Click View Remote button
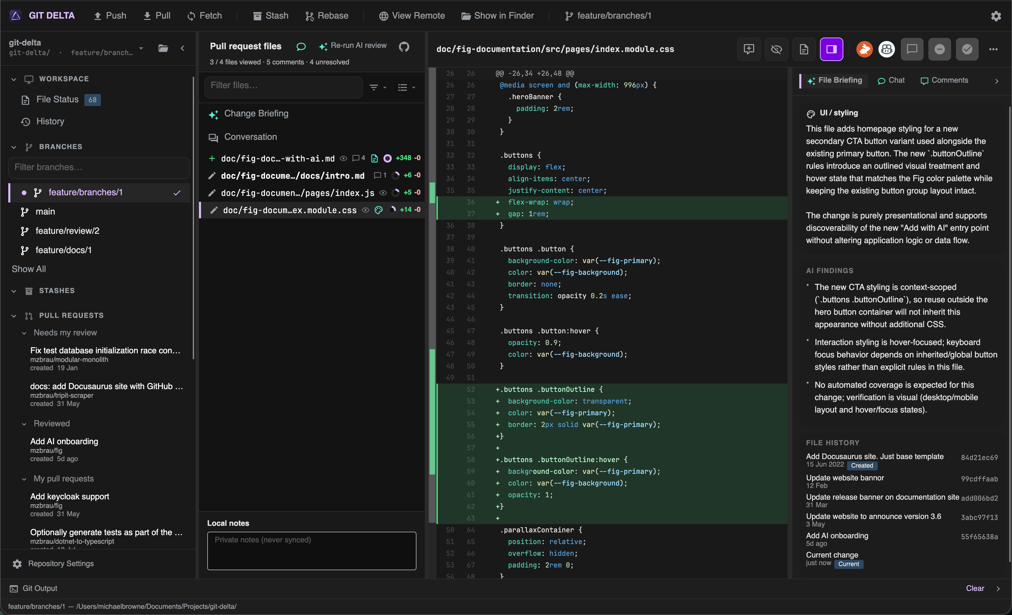 [x=412, y=15]
